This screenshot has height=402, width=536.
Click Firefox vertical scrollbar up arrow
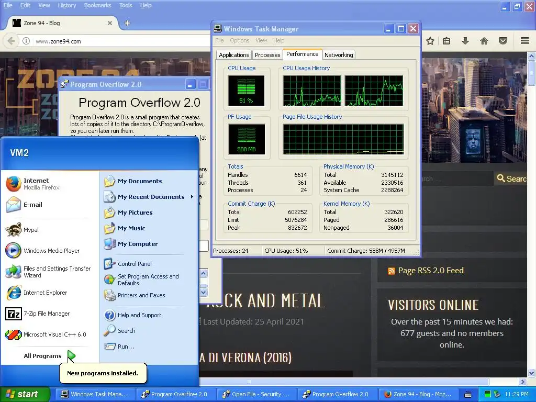tap(532, 55)
